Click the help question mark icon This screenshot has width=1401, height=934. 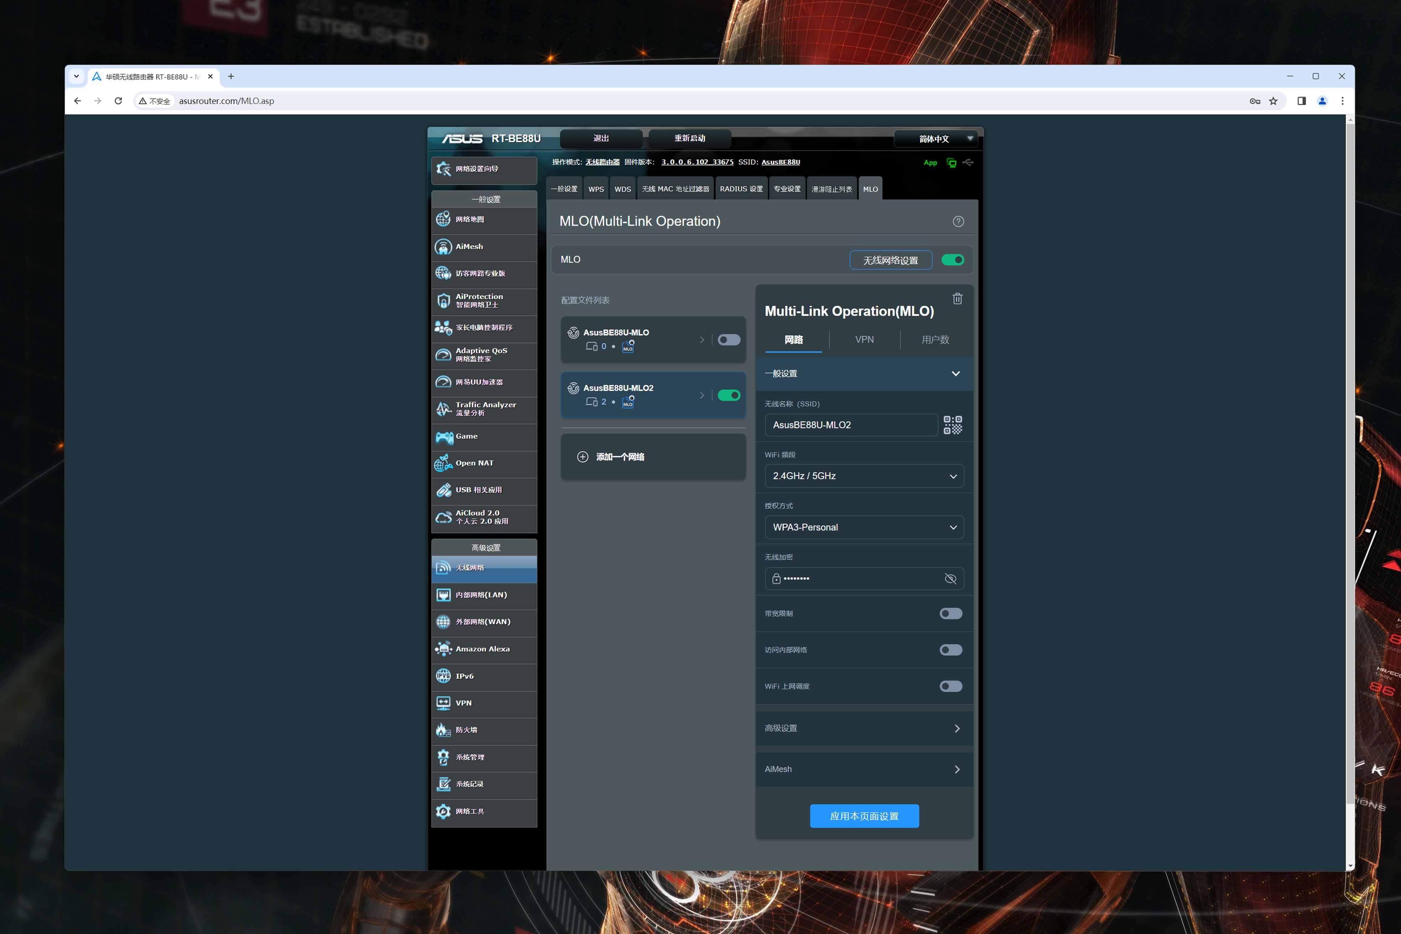pyautogui.click(x=958, y=222)
